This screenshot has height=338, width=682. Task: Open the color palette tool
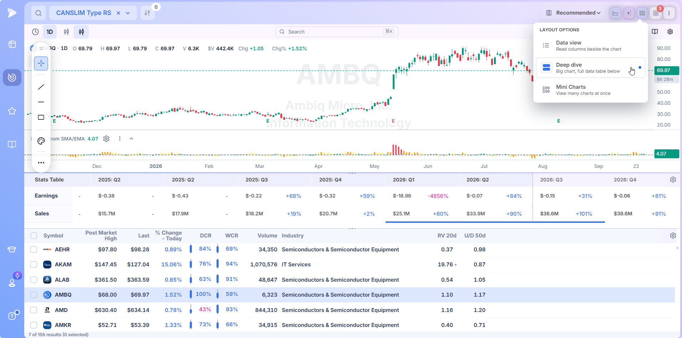(41, 141)
